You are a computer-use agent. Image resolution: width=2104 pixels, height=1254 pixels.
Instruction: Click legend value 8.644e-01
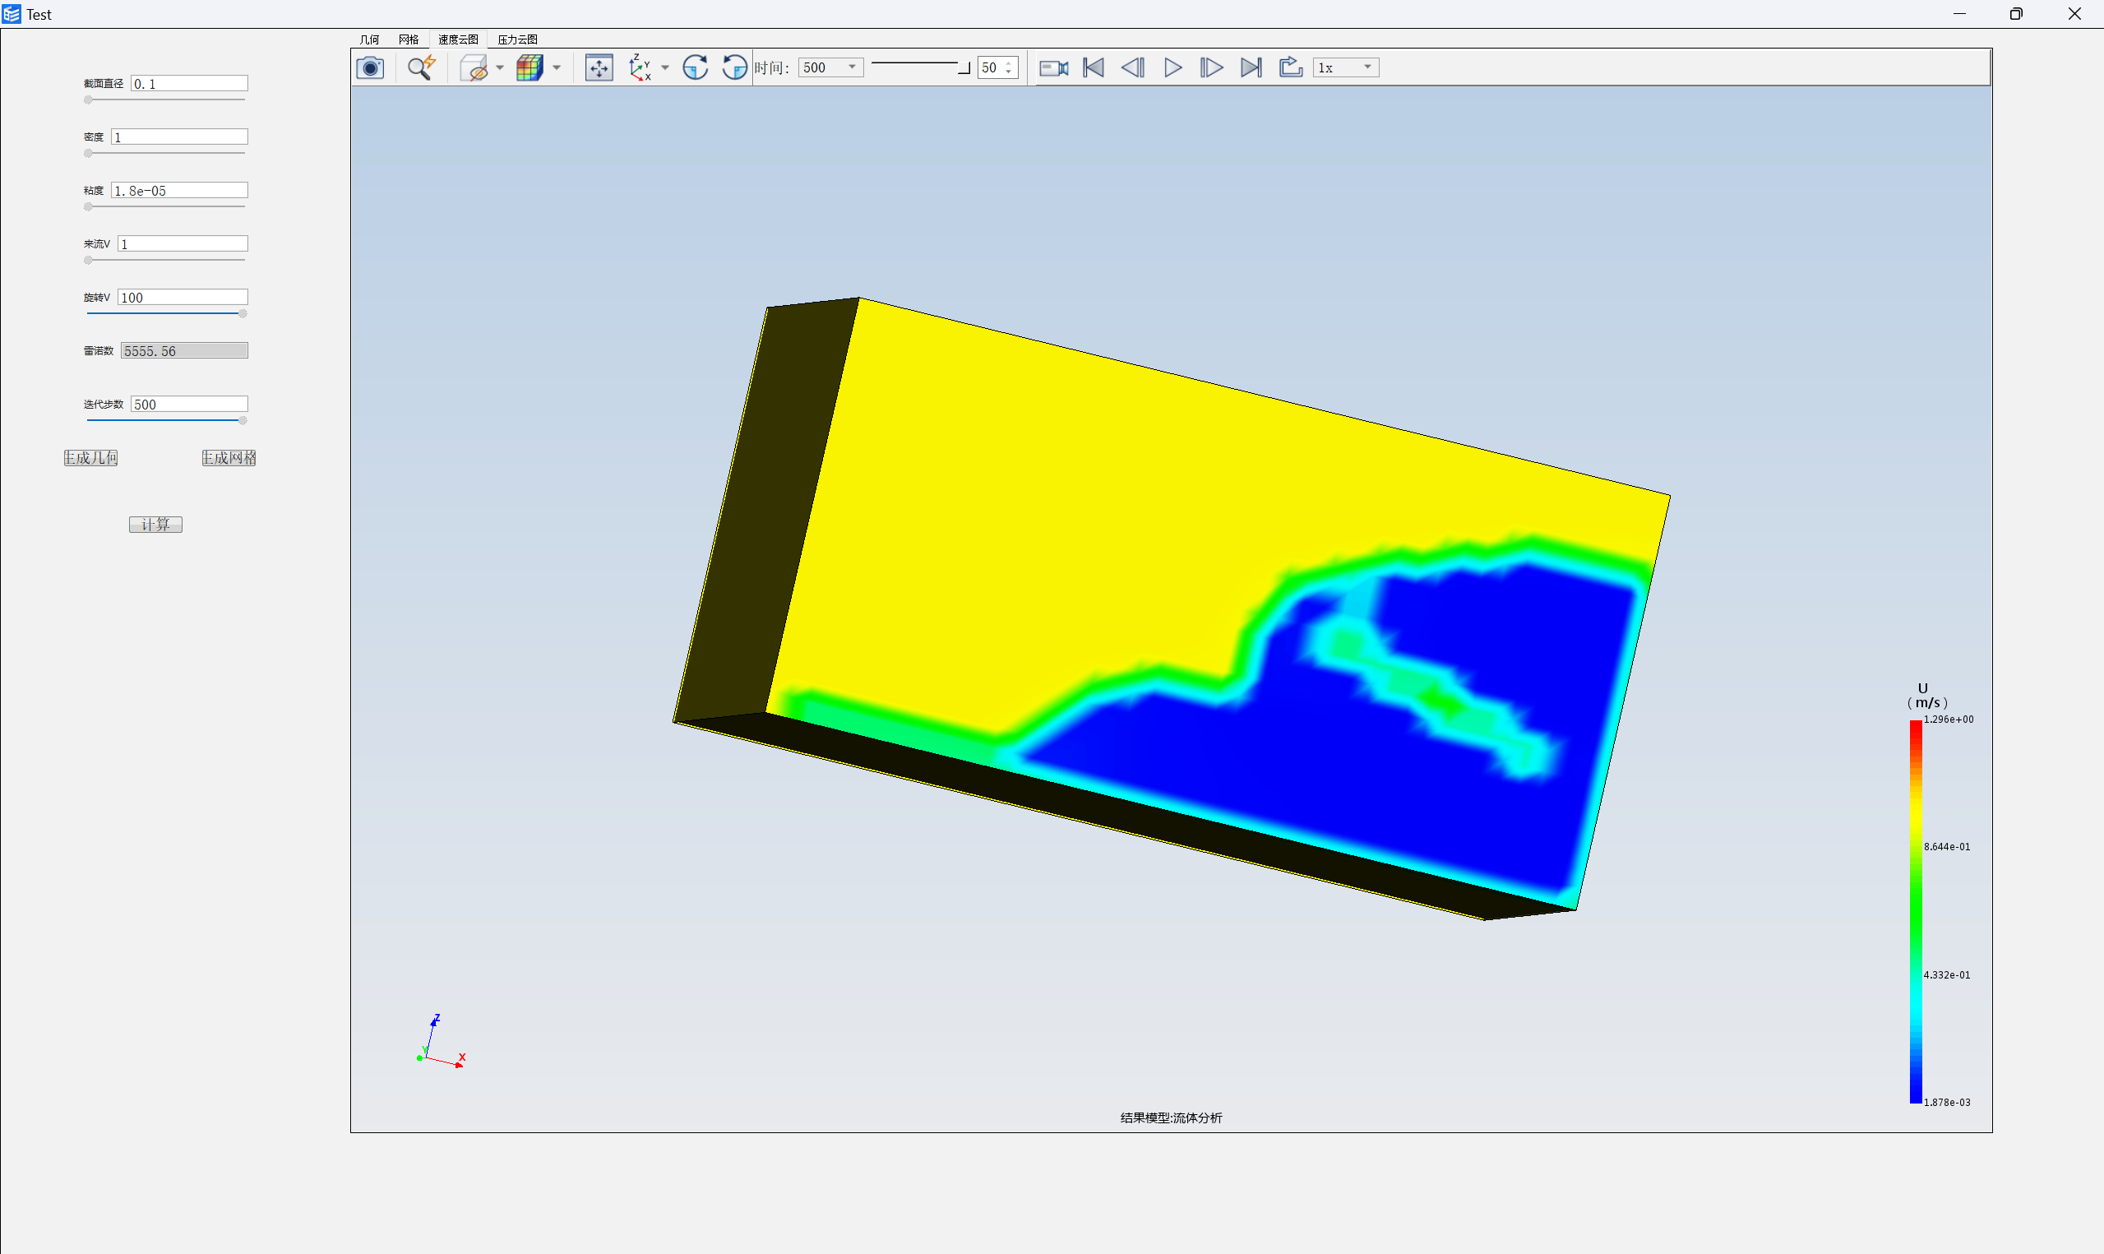point(1947,847)
